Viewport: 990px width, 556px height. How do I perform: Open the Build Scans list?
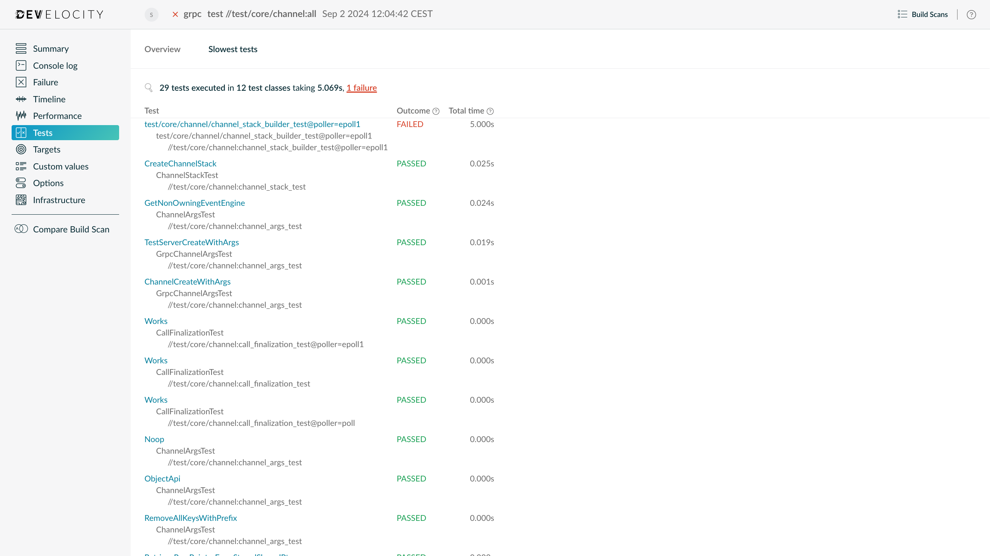tap(929, 14)
